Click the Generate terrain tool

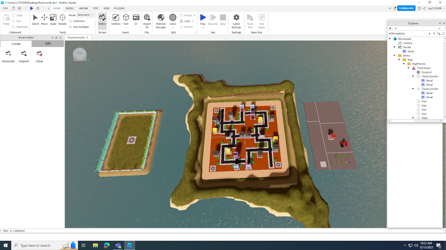[x=8, y=56]
